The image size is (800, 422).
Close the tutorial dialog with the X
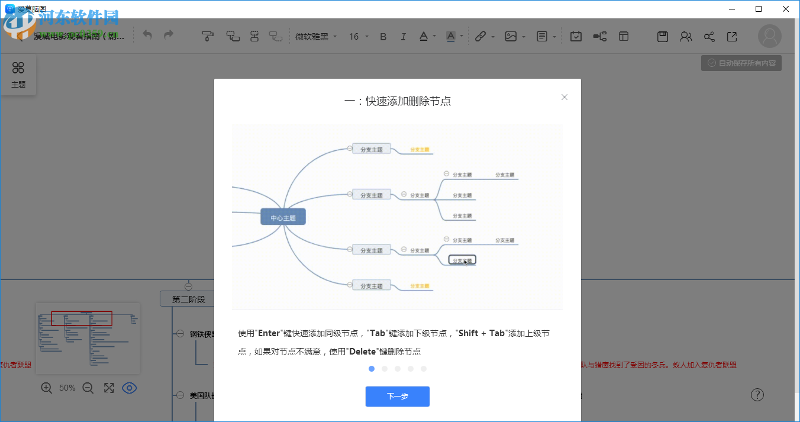tap(564, 96)
